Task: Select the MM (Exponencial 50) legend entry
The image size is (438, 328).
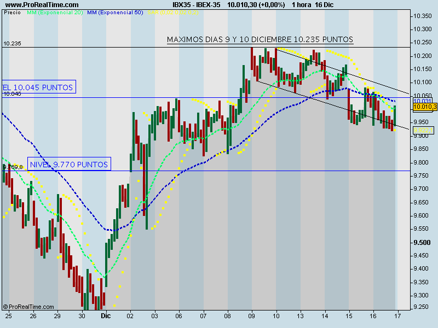Action: [x=115, y=13]
